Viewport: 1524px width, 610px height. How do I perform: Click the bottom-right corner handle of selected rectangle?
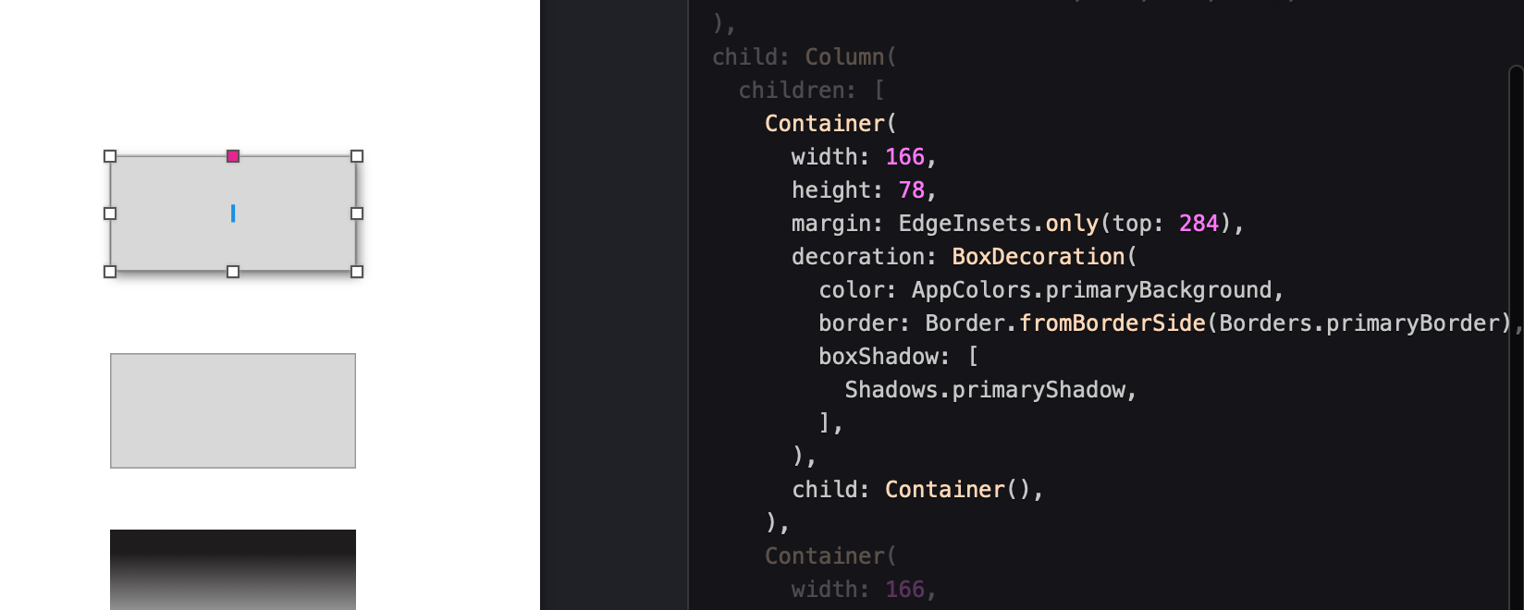coord(357,272)
